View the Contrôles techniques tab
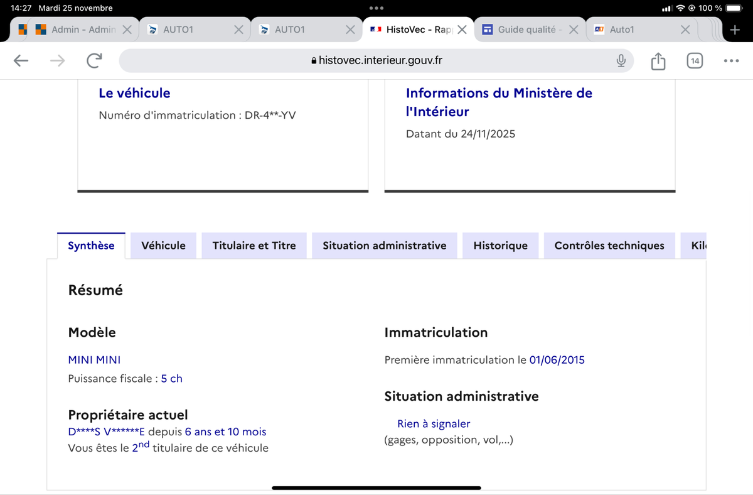The height and width of the screenshot is (495, 753). [609, 246]
